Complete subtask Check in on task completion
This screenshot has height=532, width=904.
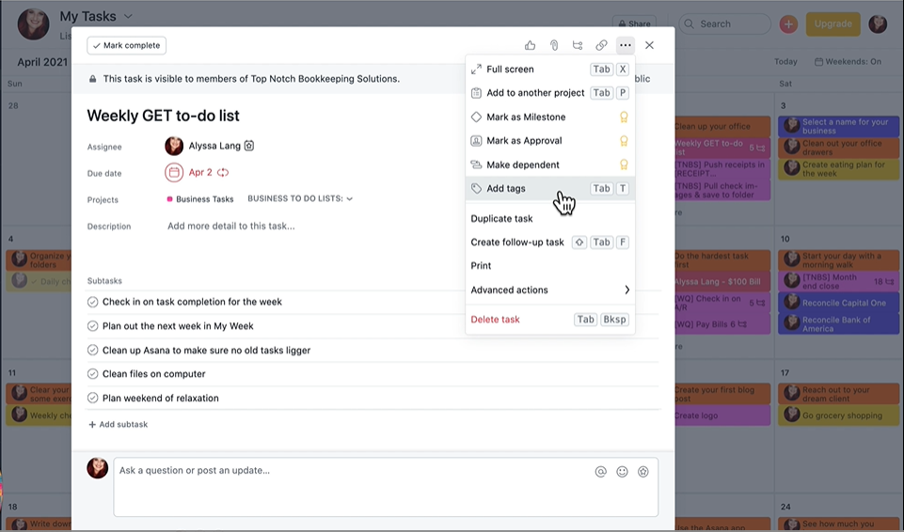(x=92, y=302)
